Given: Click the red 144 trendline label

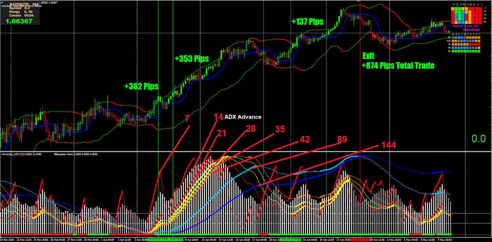Looking at the screenshot, I should click(x=389, y=145).
